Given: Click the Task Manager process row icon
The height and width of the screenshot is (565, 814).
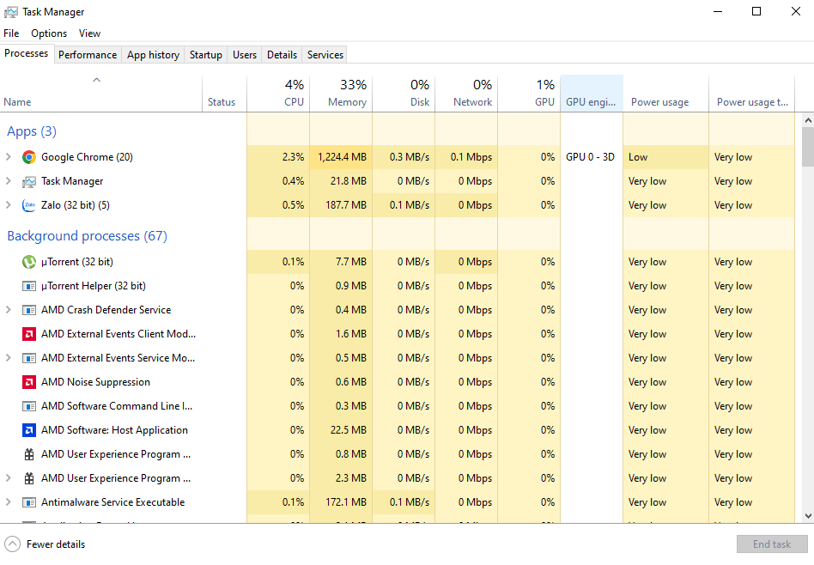Looking at the screenshot, I should pos(29,181).
